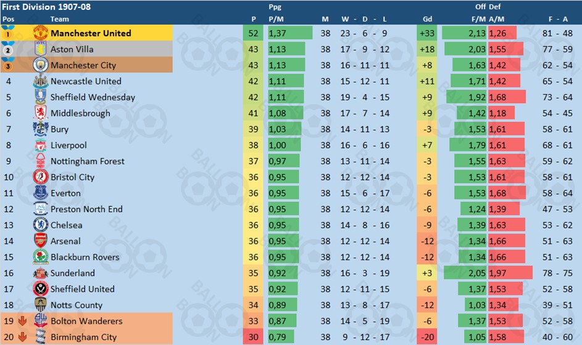Click the Newcastle United club crest
582x345 pixels.
click(41, 81)
